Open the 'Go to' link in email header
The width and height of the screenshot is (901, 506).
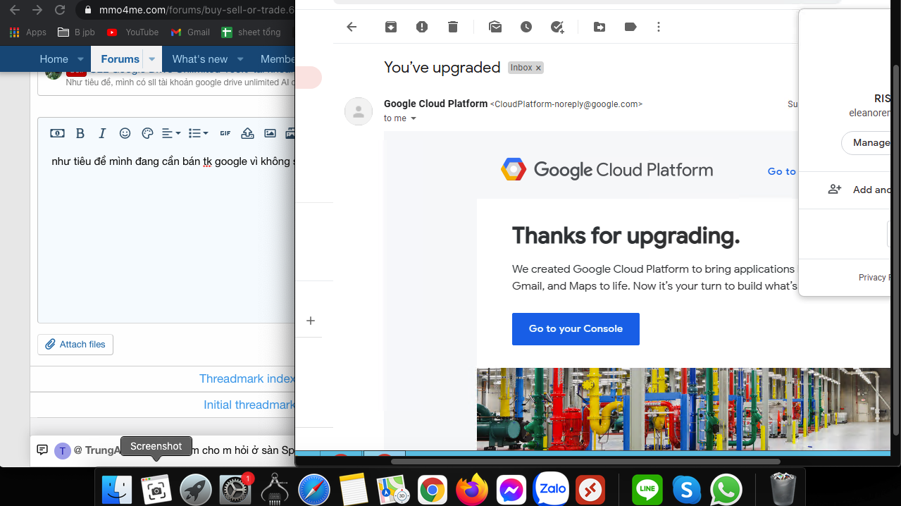(x=782, y=171)
